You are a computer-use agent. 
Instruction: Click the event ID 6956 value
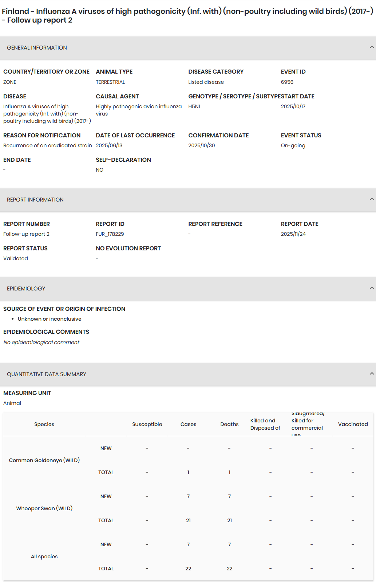pyautogui.click(x=287, y=82)
